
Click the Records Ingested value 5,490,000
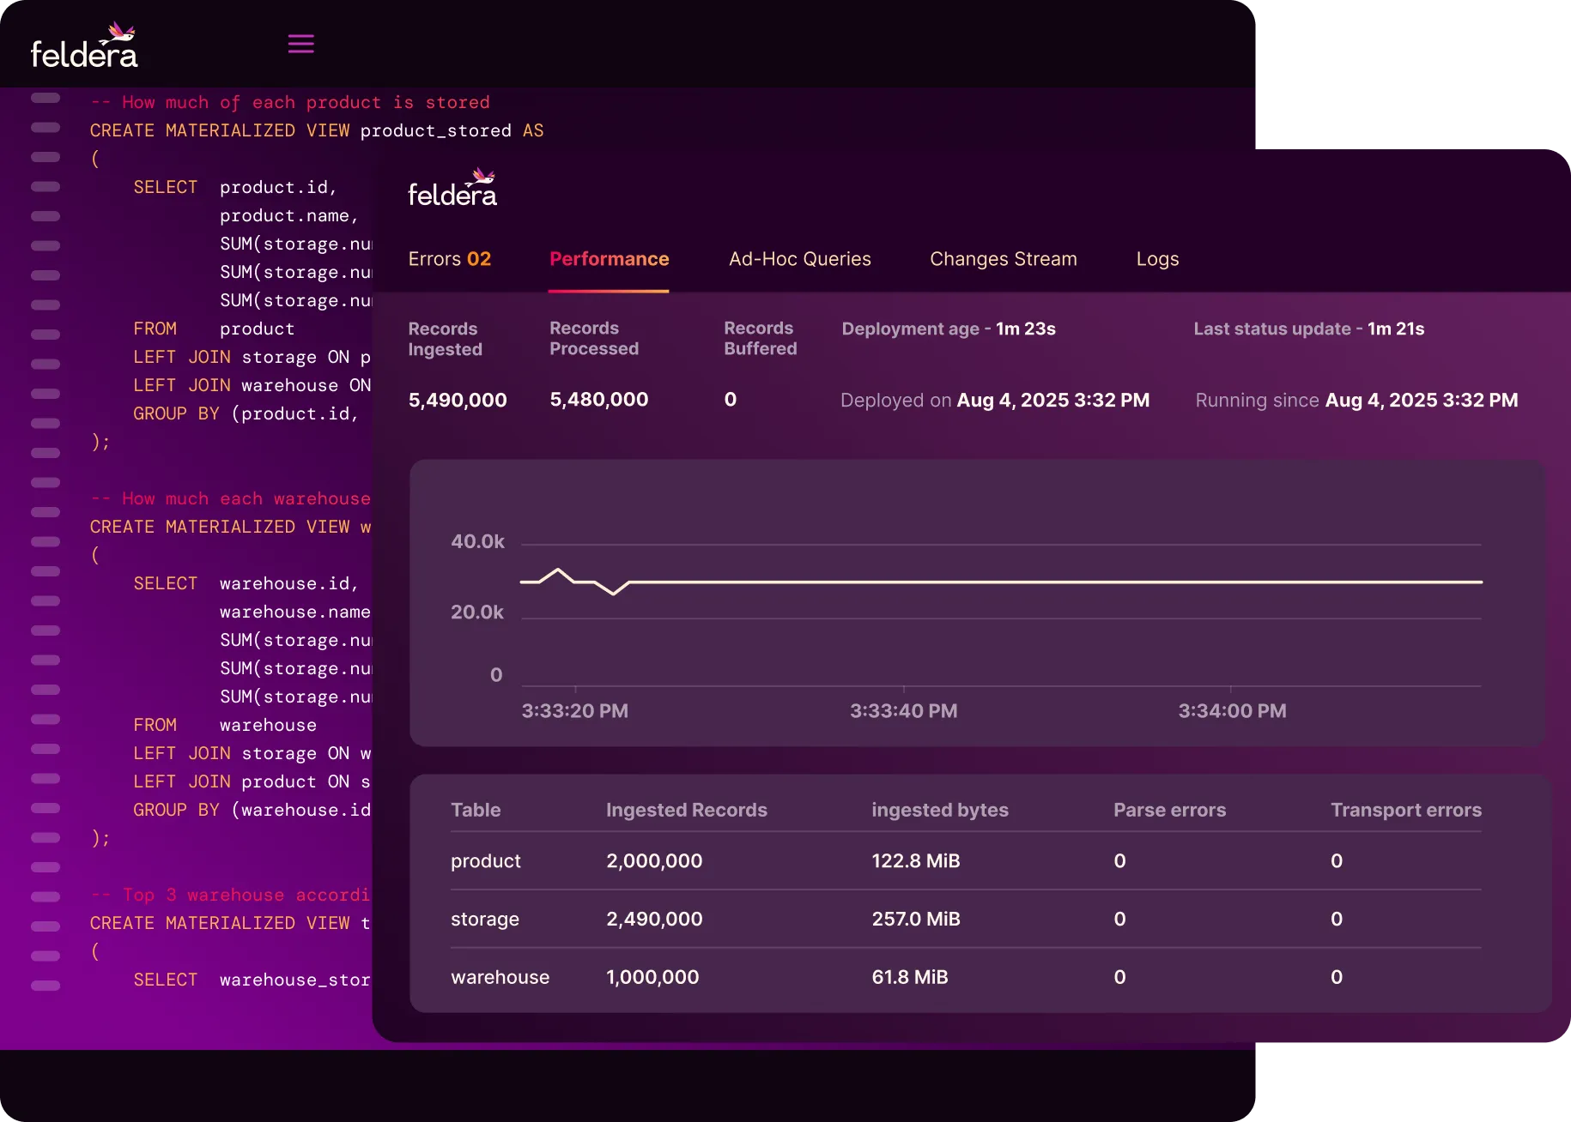(458, 400)
